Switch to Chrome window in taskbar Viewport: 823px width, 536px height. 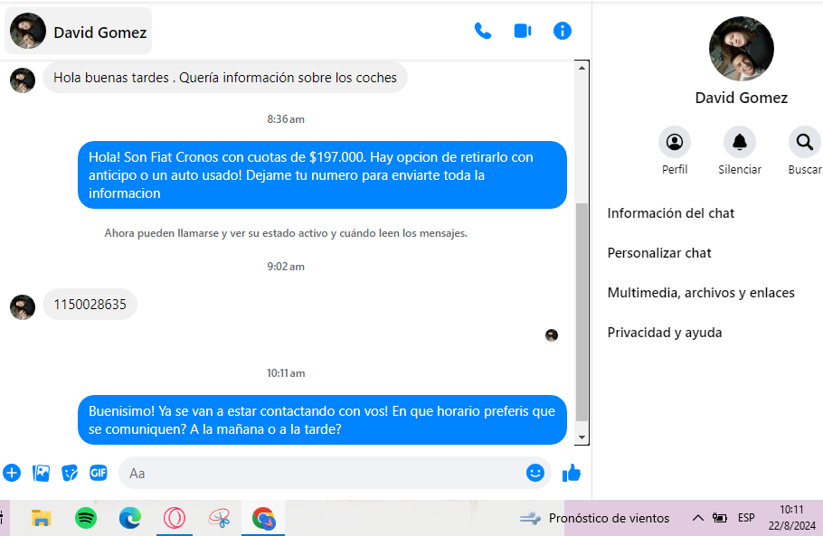click(x=263, y=519)
